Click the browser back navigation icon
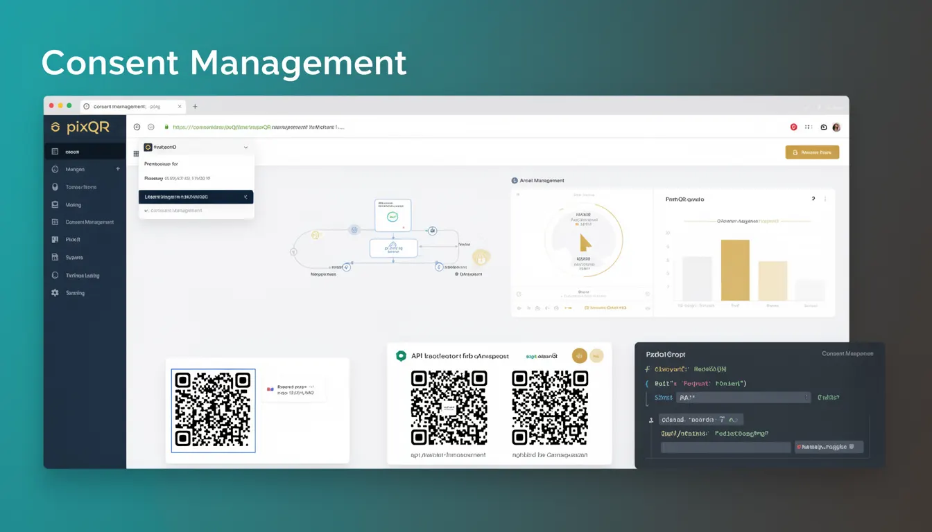The width and height of the screenshot is (932, 532). pos(137,127)
